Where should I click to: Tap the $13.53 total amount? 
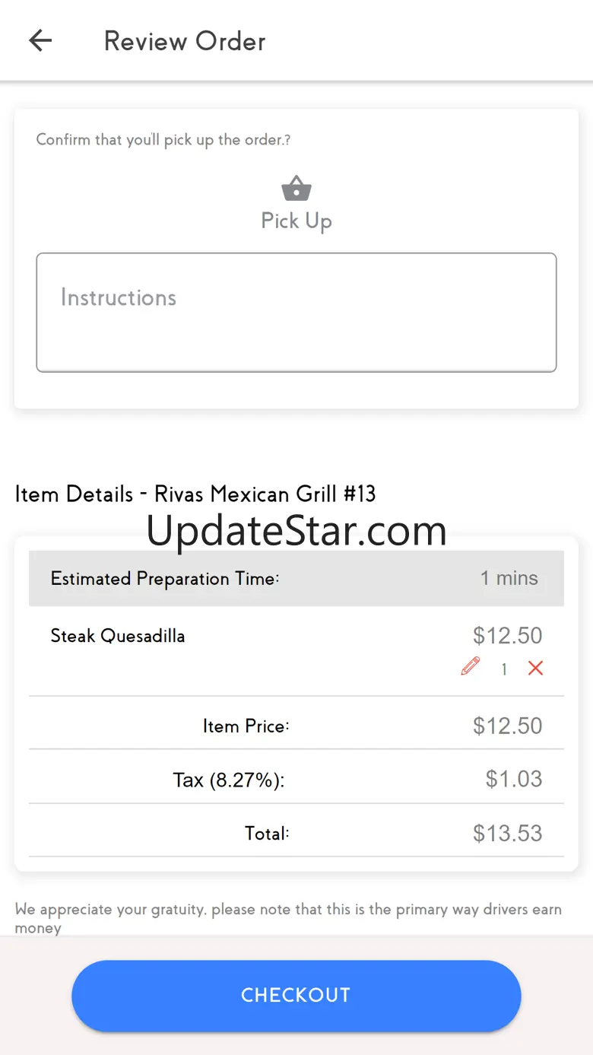[507, 833]
